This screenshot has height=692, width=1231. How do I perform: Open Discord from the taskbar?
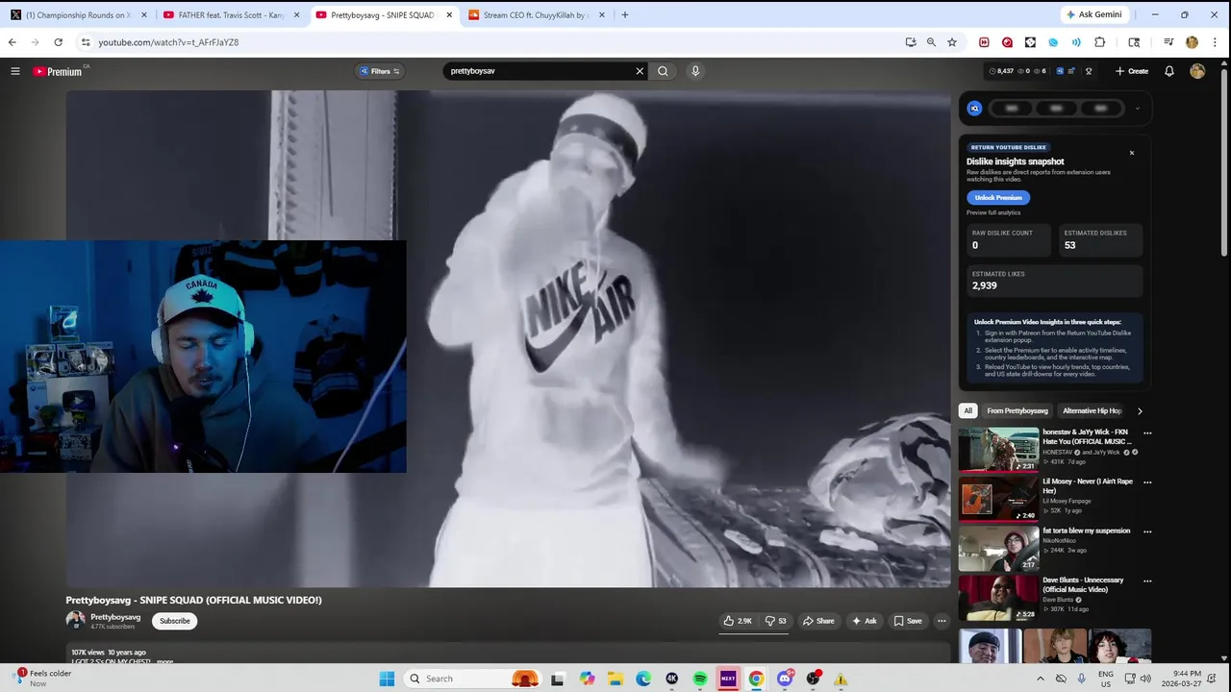click(x=785, y=679)
